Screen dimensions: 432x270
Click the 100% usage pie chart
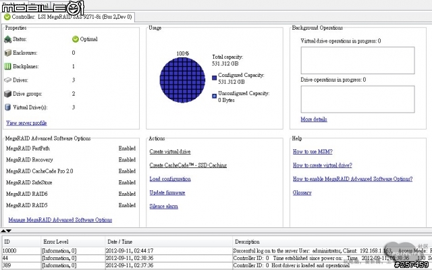(x=182, y=80)
